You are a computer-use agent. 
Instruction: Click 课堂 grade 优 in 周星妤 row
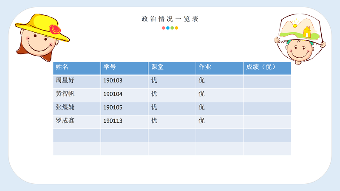[x=154, y=80]
